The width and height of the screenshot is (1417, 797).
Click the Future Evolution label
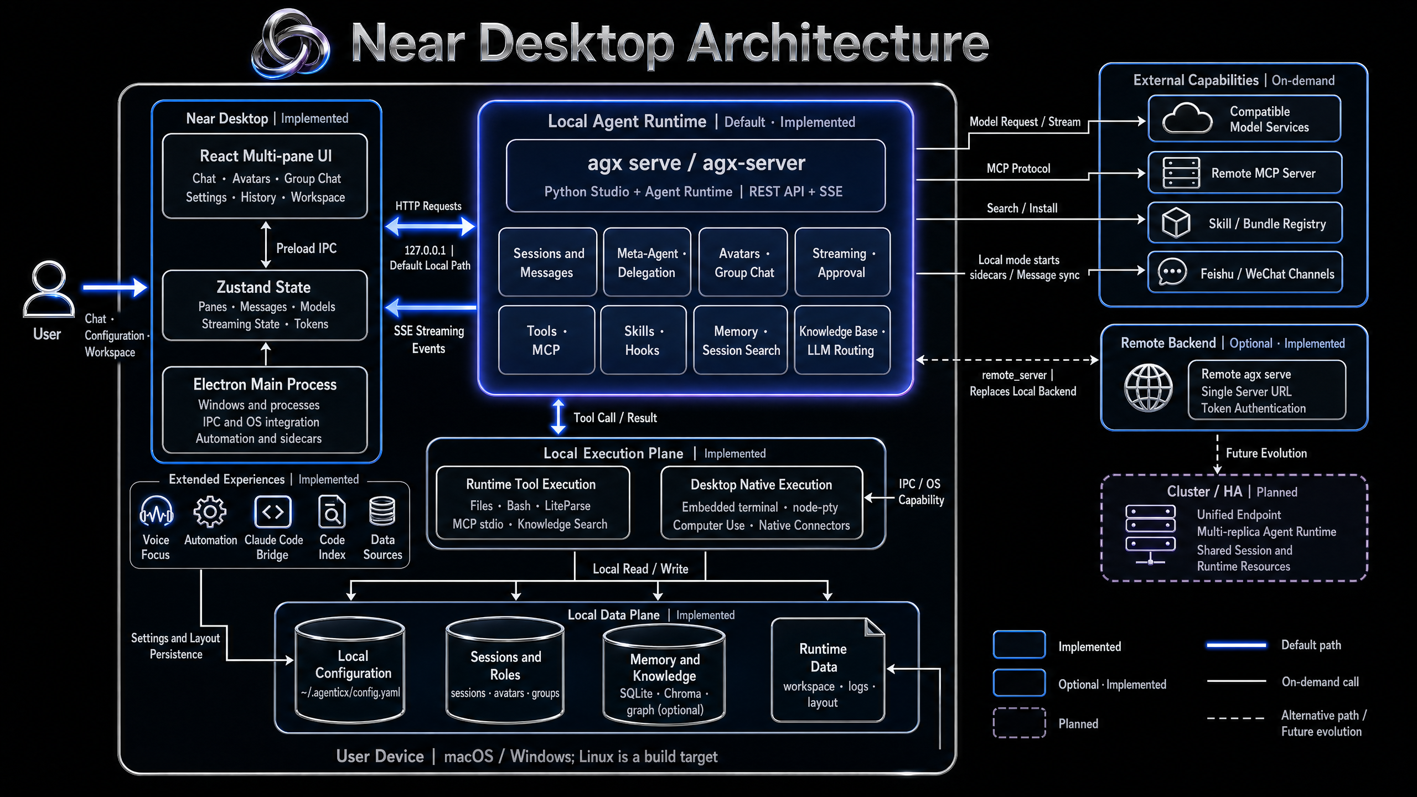click(x=1266, y=453)
